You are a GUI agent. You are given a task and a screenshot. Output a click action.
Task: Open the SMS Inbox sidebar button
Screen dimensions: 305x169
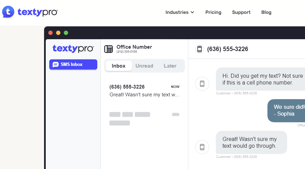73,65
